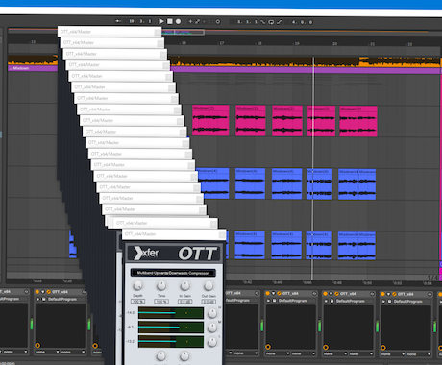Open the Multiband Upwards/Downwards Compressor preset display

coord(173,273)
